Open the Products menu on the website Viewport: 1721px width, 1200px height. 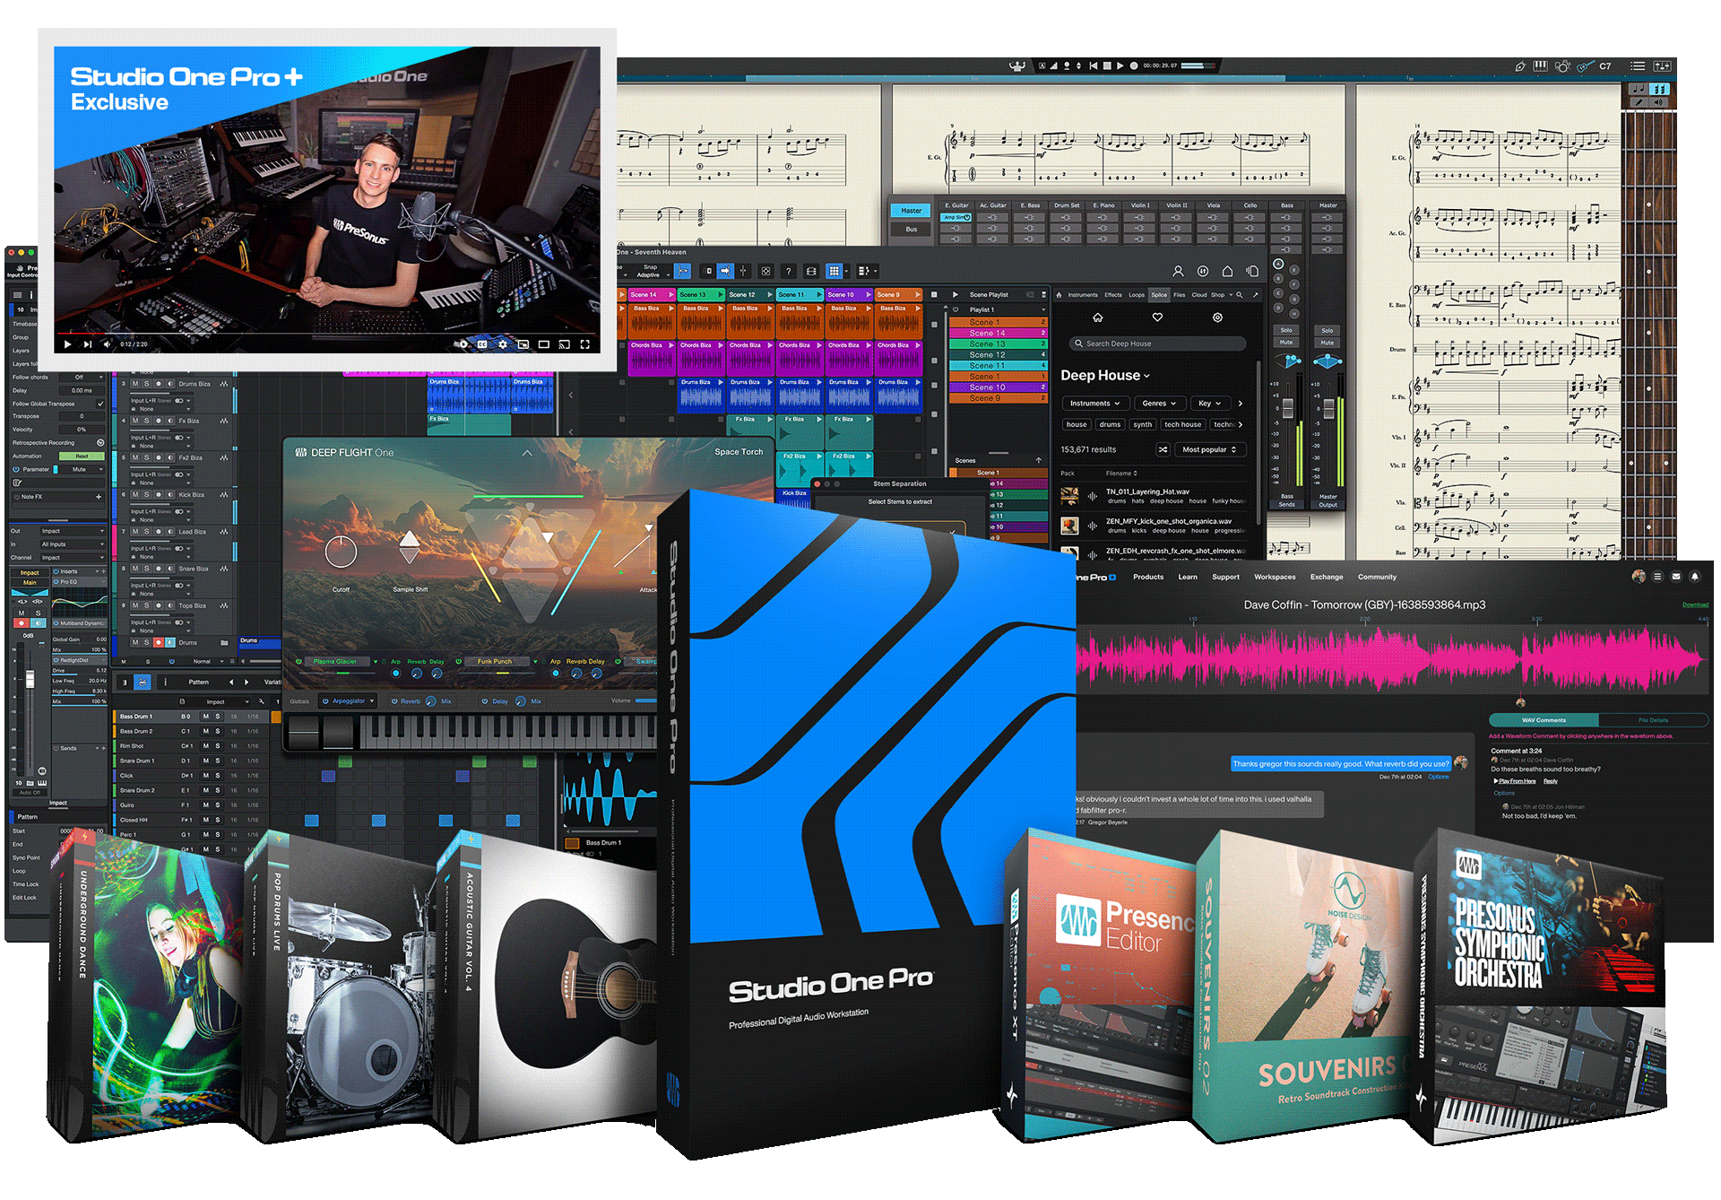click(1147, 577)
